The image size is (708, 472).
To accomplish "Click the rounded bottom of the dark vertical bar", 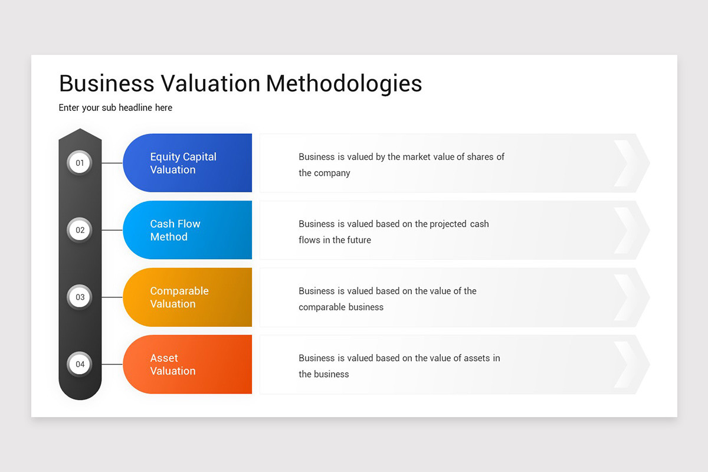I will (x=80, y=390).
